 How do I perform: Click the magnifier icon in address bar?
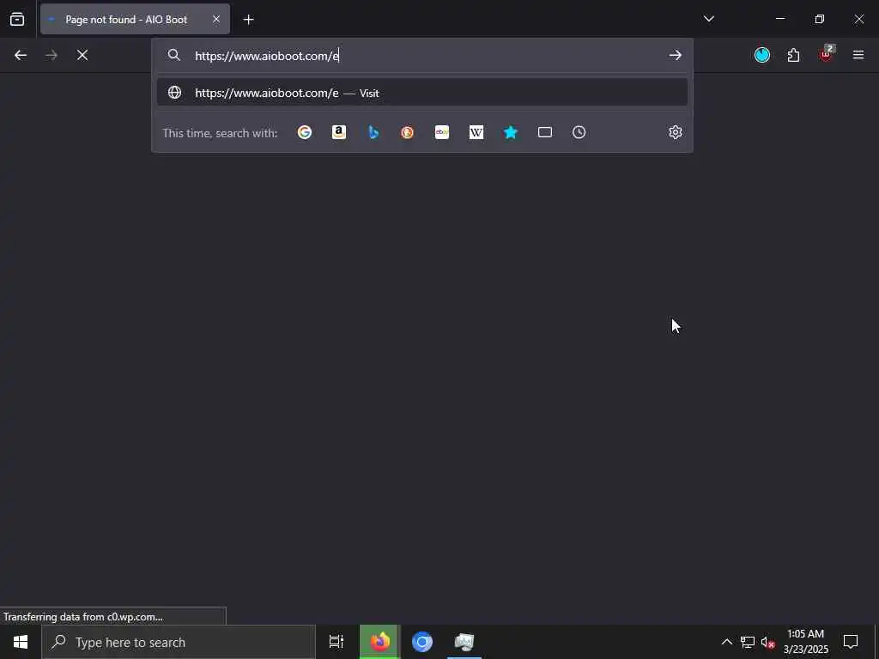pyautogui.click(x=173, y=55)
